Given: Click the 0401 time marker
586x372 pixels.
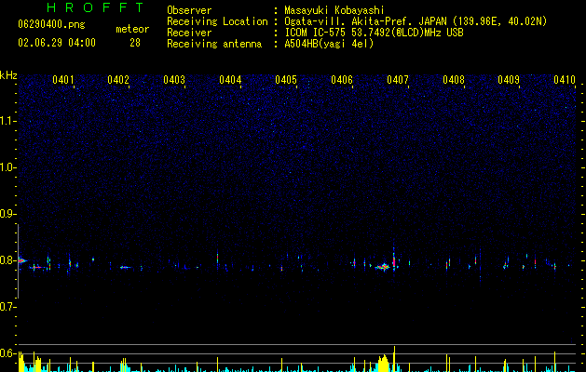Looking at the screenshot, I should 62,80.
